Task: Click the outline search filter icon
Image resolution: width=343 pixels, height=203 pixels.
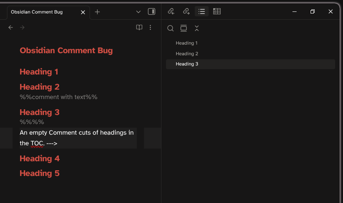Action: 170,28
